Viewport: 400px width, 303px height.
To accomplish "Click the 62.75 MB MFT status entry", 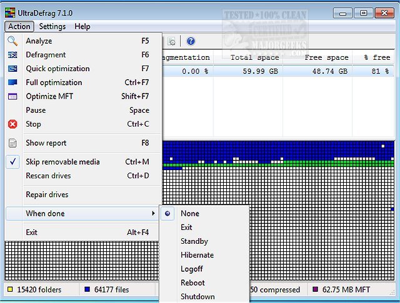I will tap(346, 289).
